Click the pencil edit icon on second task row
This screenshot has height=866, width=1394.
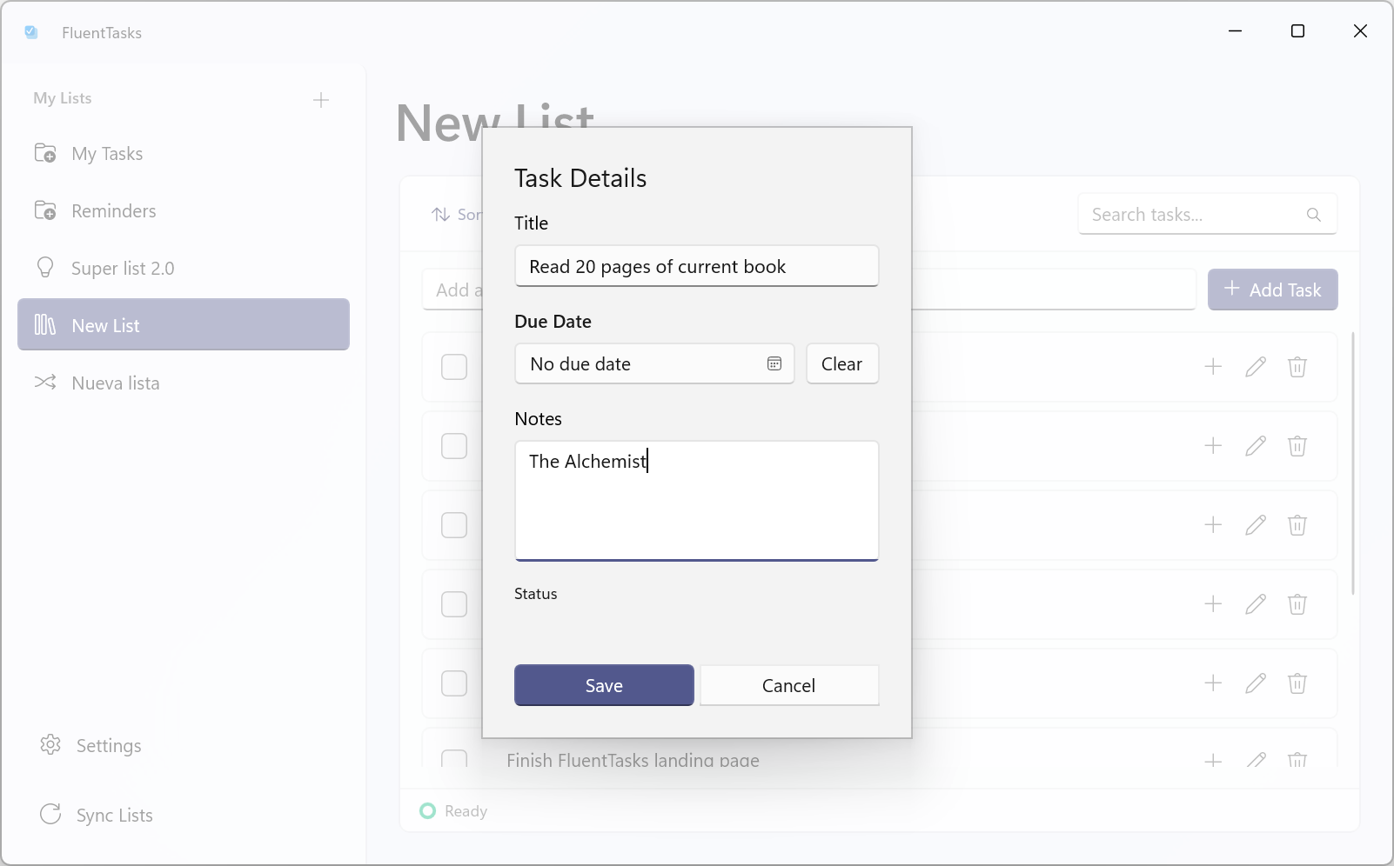pyautogui.click(x=1255, y=446)
